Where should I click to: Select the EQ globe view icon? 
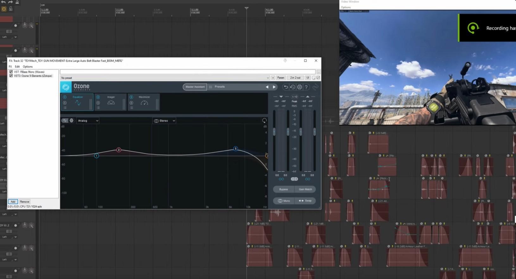(x=72, y=120)
